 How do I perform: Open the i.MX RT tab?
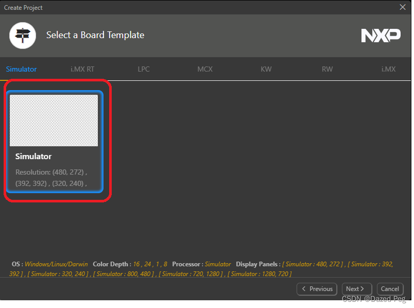(82, 69)
